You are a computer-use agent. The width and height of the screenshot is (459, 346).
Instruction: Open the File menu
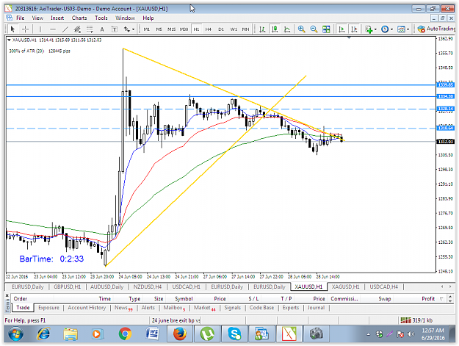[x=21, y=18]
